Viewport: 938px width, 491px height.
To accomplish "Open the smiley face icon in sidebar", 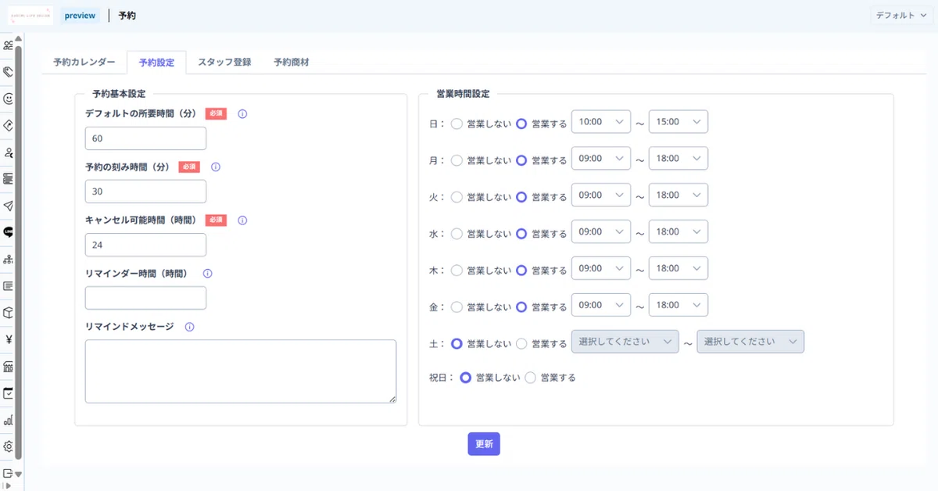I will pyautogui.click(x=8, y=99).
